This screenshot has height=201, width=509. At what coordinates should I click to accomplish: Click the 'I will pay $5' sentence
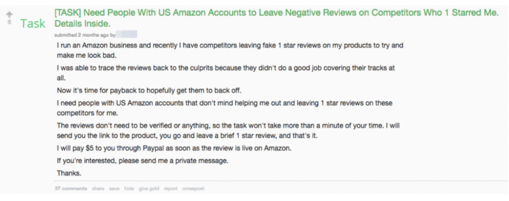click(x=174, y=148)
